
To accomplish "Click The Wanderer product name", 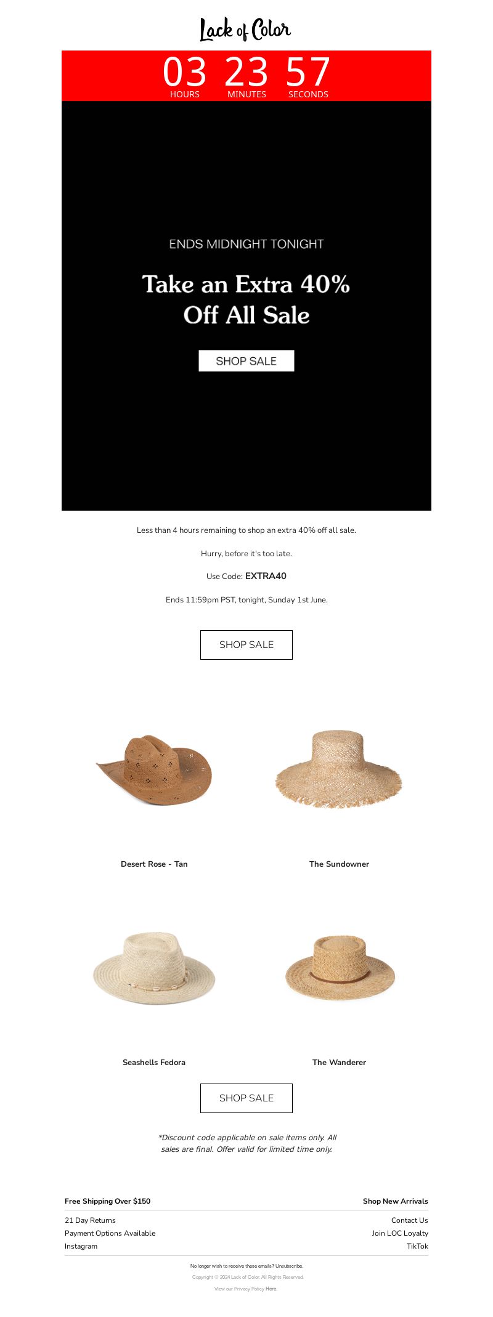I will tap(339, 1063).
